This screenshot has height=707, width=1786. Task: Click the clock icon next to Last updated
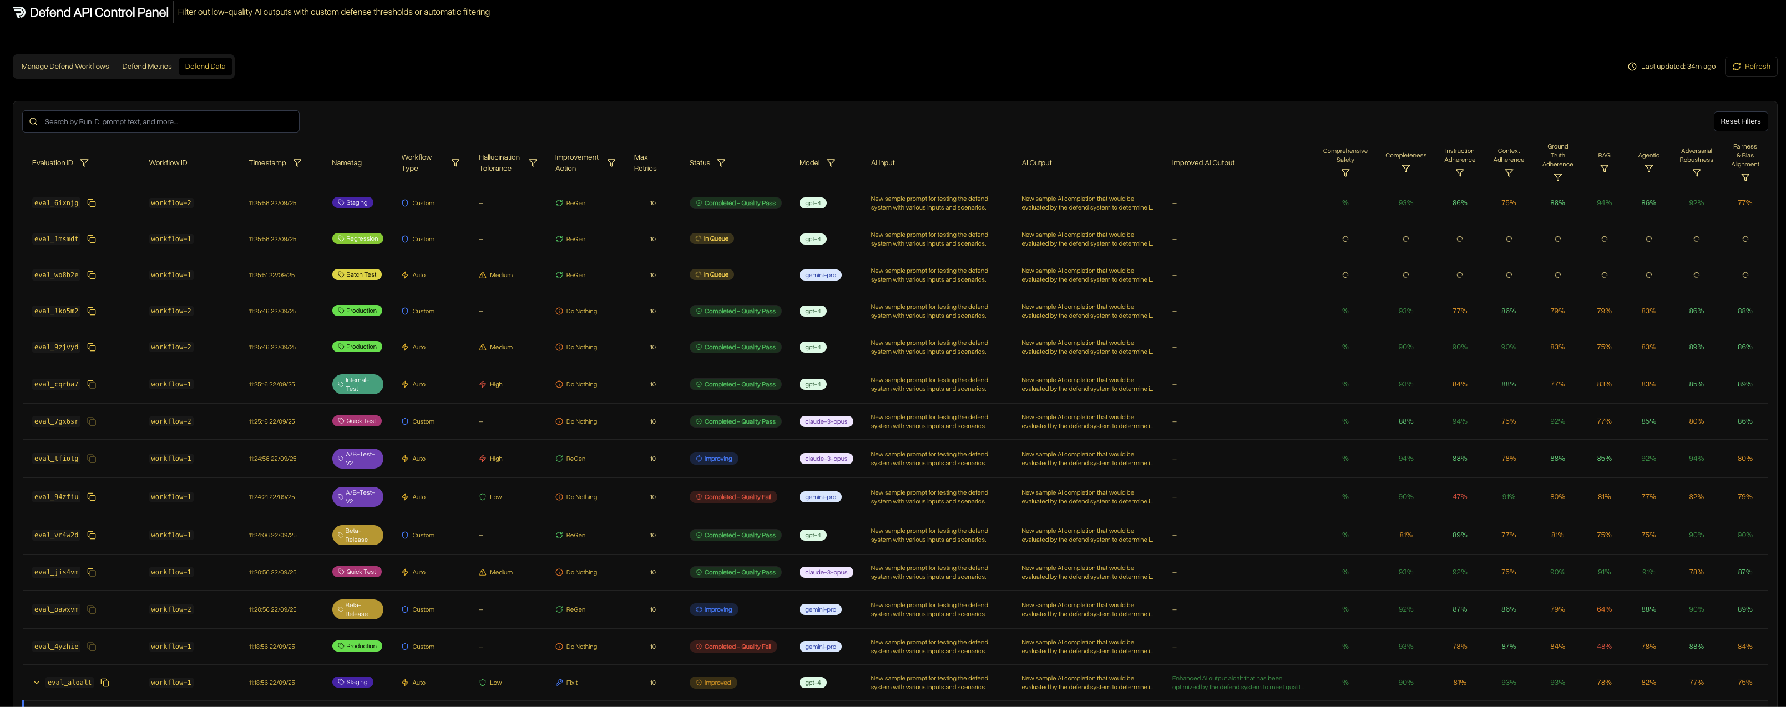tap(1632, 66)
